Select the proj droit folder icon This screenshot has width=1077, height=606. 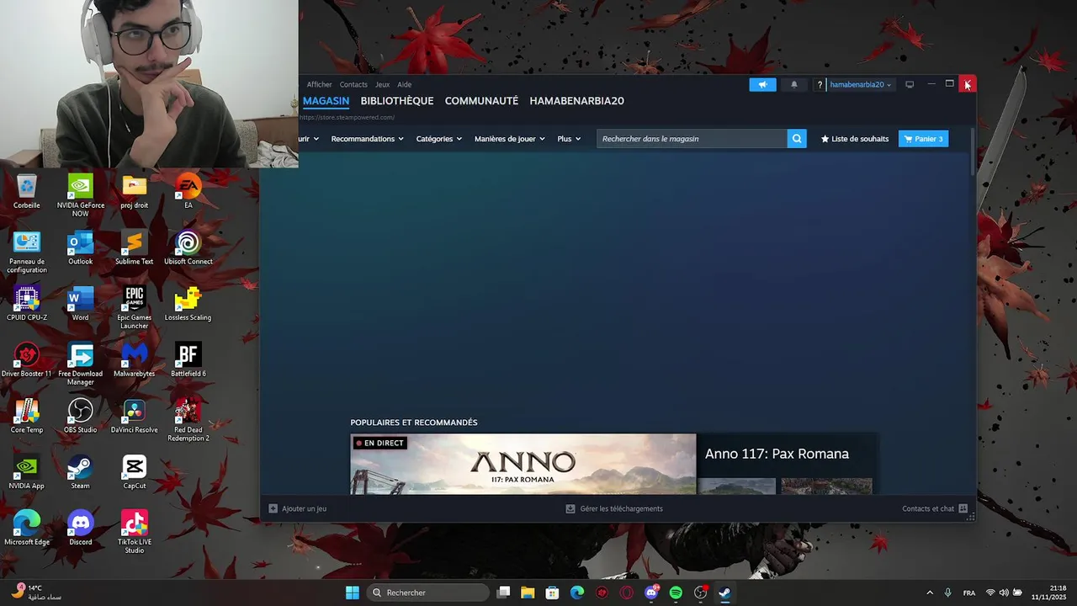[x=135, y=192]
